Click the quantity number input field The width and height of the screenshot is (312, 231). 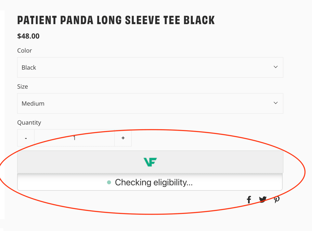(x=74, y=138)
